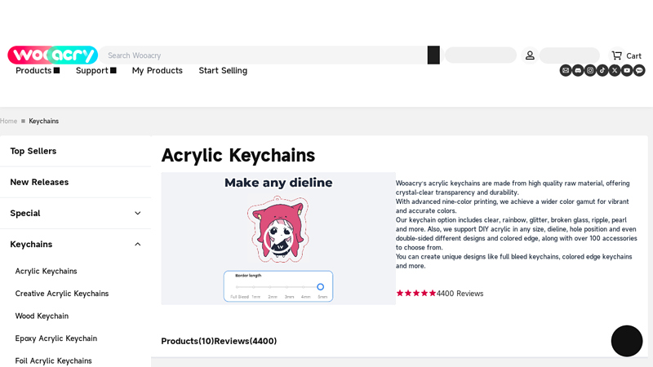
Task: Click the 4400 Reviews text
Action: [460, 294]
